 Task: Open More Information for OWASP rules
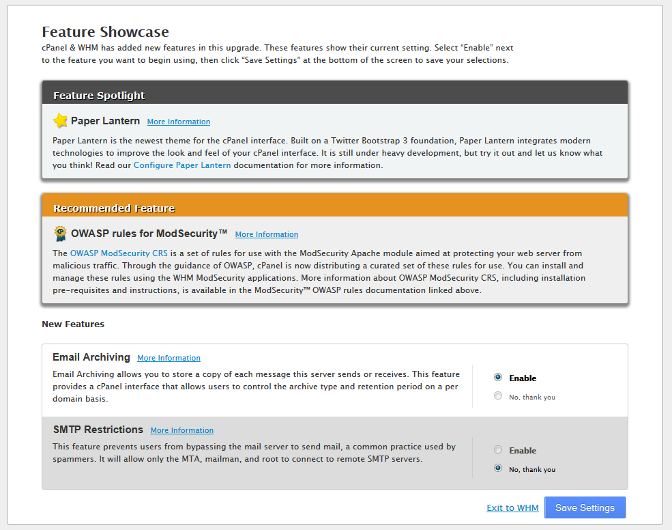(267, 234)
